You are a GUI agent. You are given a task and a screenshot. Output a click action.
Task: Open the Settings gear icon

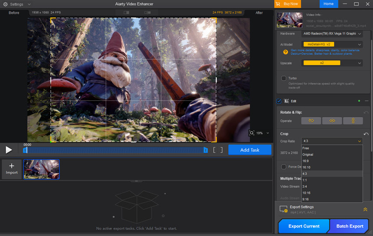[x=5, y=4]
